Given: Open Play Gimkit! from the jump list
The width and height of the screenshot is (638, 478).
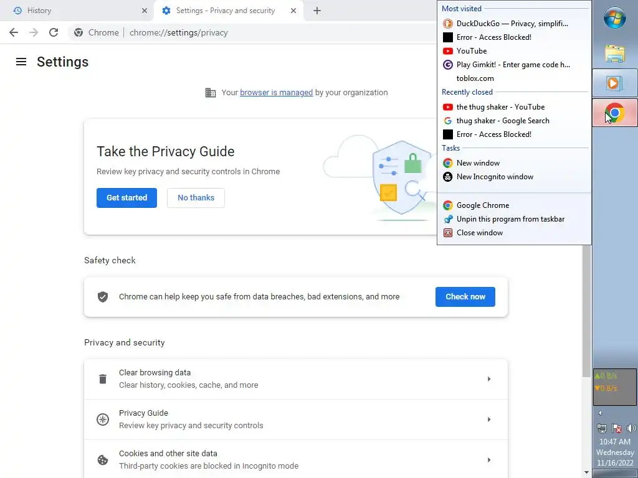Looking at the screenshot, I should pos(514,65).
